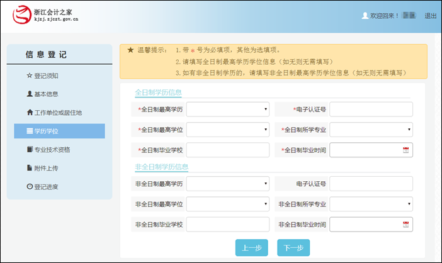Click the house icon for 工作单位或居住地
442x263 pixels.
pos(29,113)
